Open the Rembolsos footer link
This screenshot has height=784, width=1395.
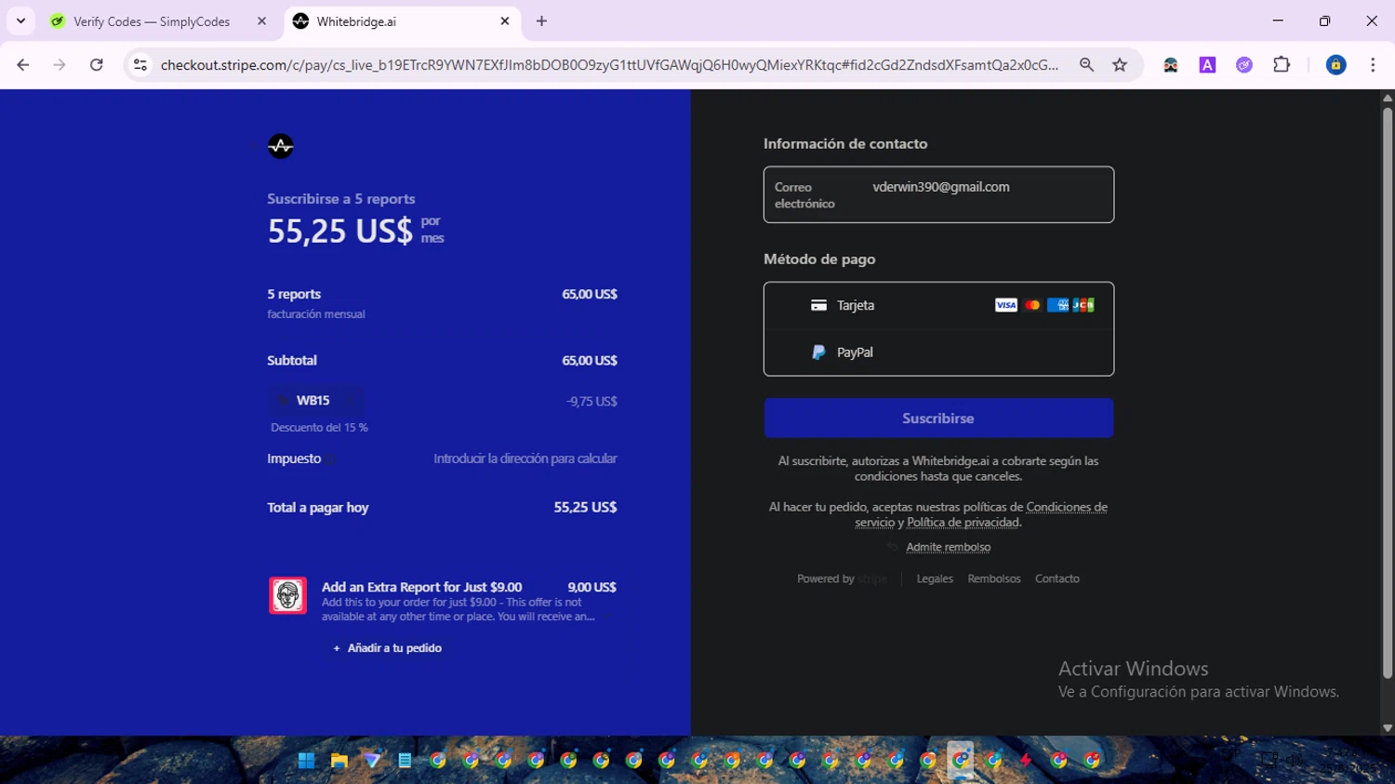(994, 578)
